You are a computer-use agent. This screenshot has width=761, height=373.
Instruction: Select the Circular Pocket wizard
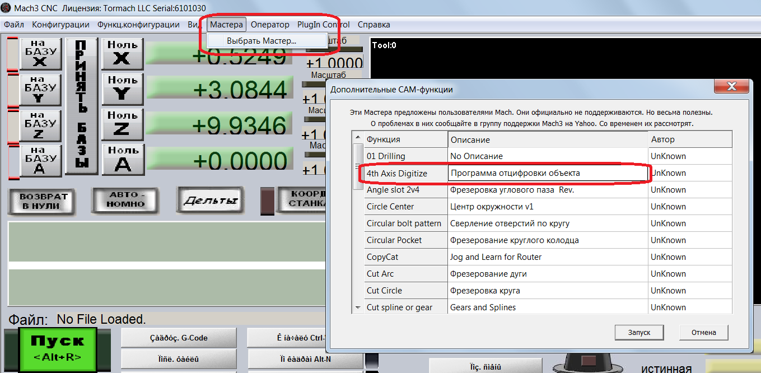(x=406, y=240)
